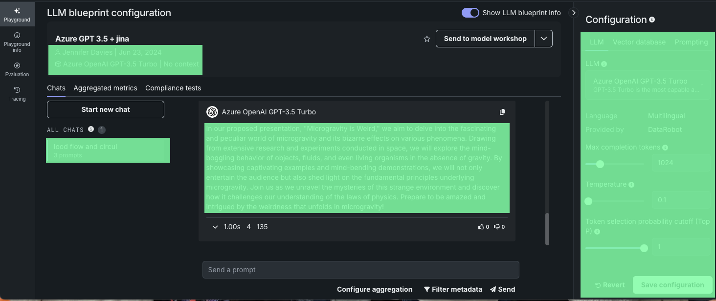The height and width of the screenshot is (301, 716).
Task: Expand the response details chevron
Action: point(215,227)
